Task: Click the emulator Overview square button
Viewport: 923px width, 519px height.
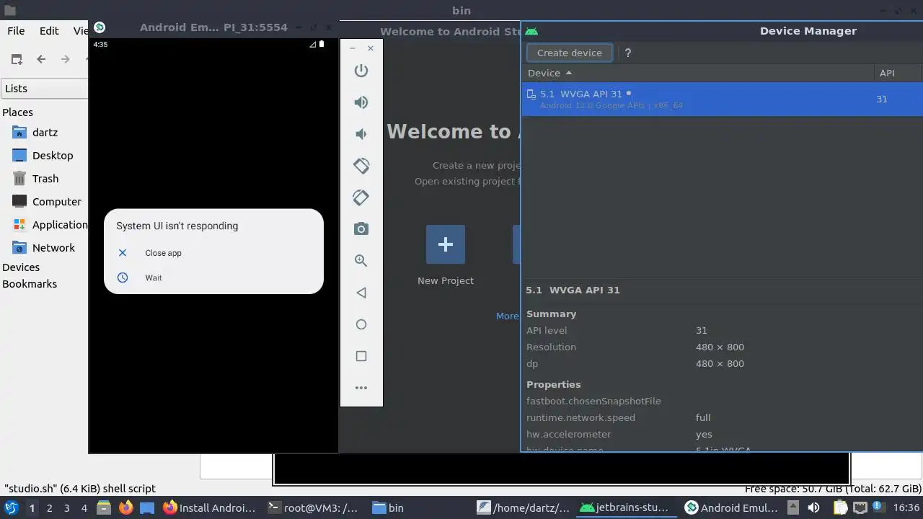Action: click(361, 356)
